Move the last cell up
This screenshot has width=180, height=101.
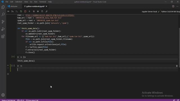point(8,65)
